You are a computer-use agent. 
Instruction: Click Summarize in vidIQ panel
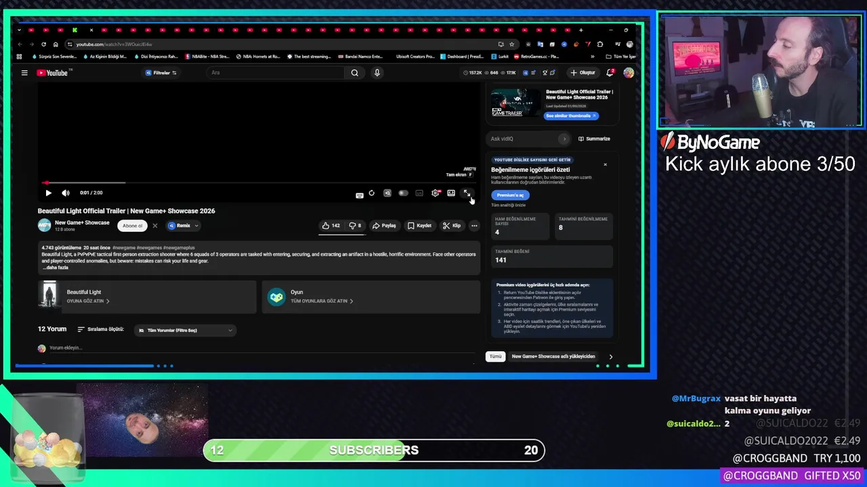click(x=594, y=139)
